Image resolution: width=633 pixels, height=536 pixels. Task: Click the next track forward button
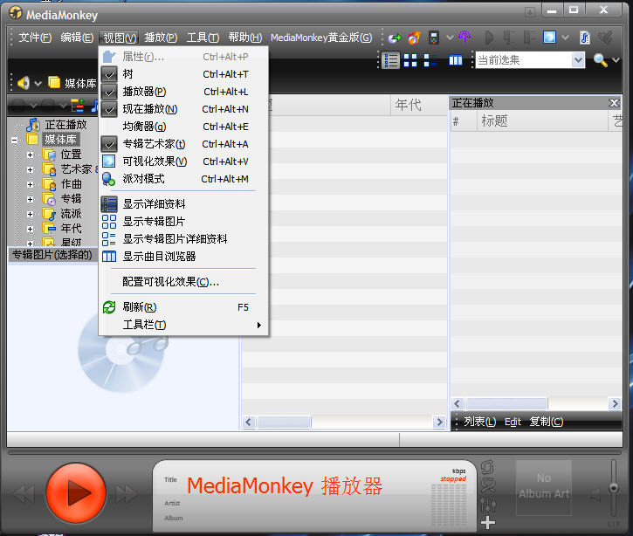tap(127, 493)
